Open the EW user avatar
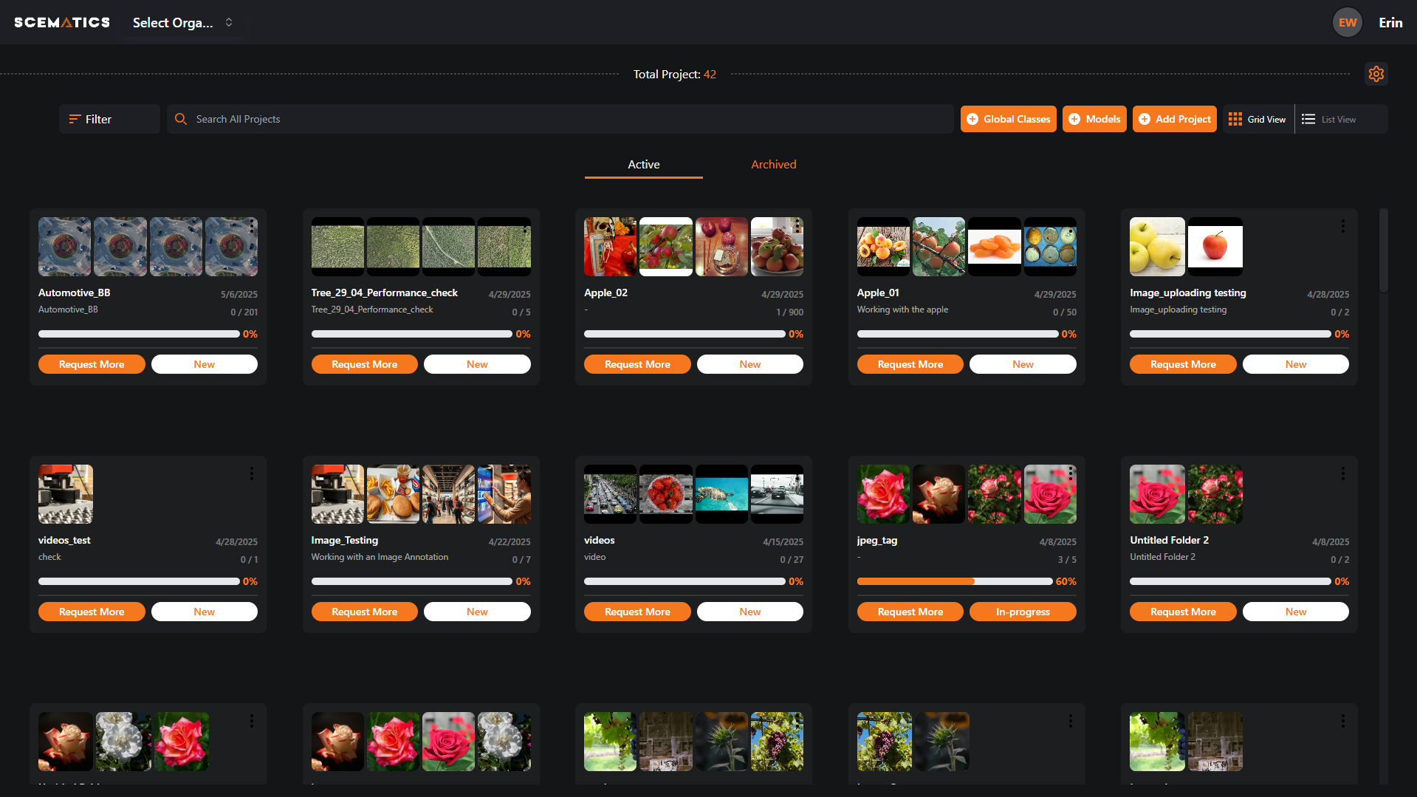Viewport: 1417px width, 797px height. pos(1348,22)
